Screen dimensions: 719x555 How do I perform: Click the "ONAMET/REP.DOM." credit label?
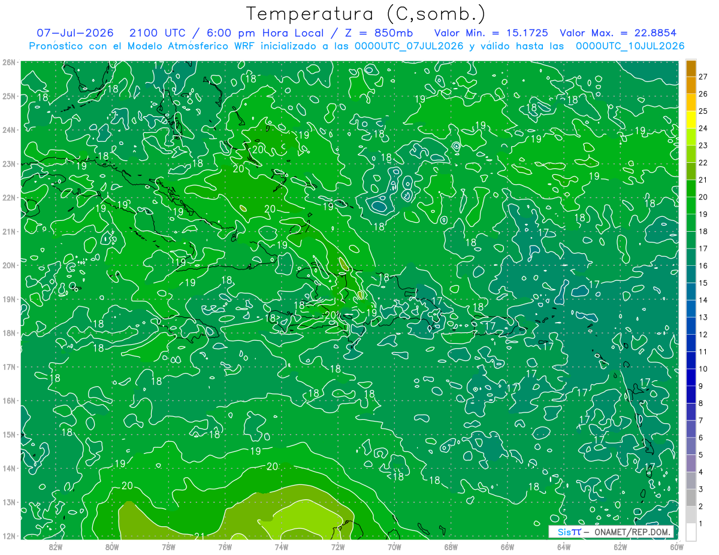(632, 532)
